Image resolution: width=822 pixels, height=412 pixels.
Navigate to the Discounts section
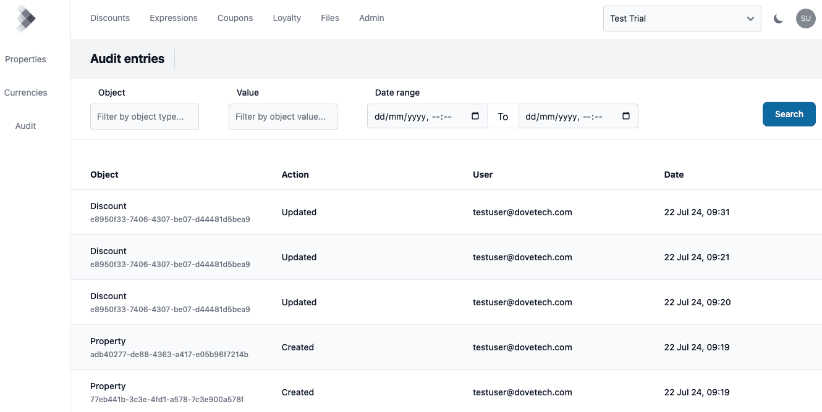[110, 18]
